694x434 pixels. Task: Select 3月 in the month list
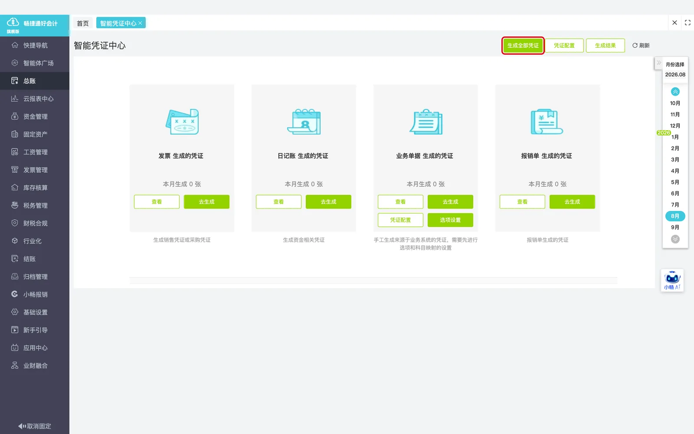[x=675, y=160]
